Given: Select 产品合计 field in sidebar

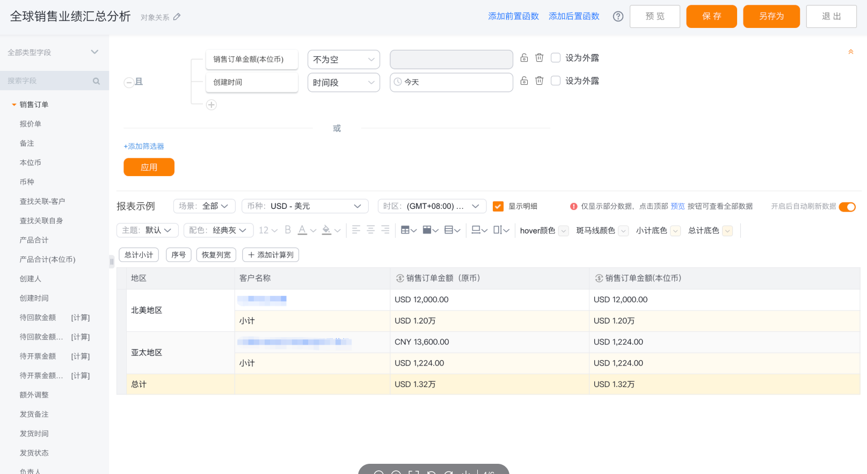Looking at the screenshot, I should 34,240.
